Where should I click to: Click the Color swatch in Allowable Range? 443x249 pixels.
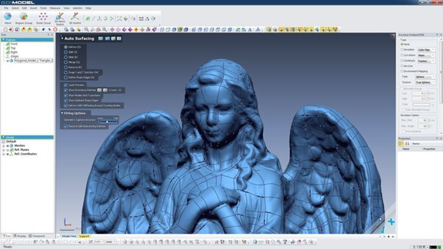click(421, 104)
